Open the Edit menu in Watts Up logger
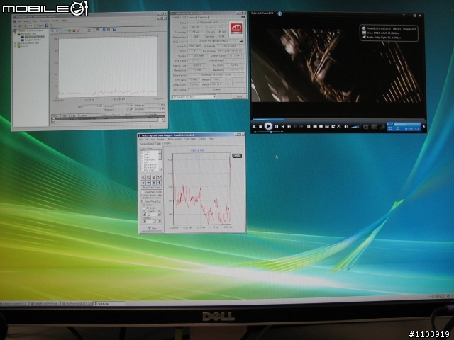This screenshot has height=340, width=454. [146, 139]
